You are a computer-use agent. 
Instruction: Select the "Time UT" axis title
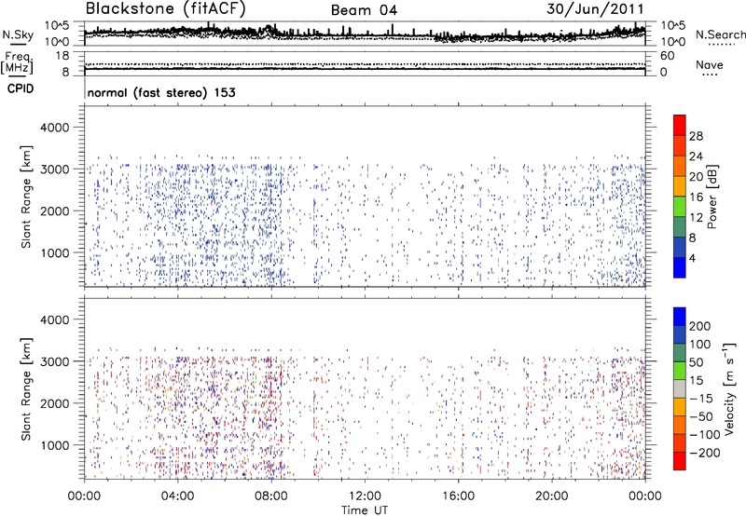tap(365, 509)
